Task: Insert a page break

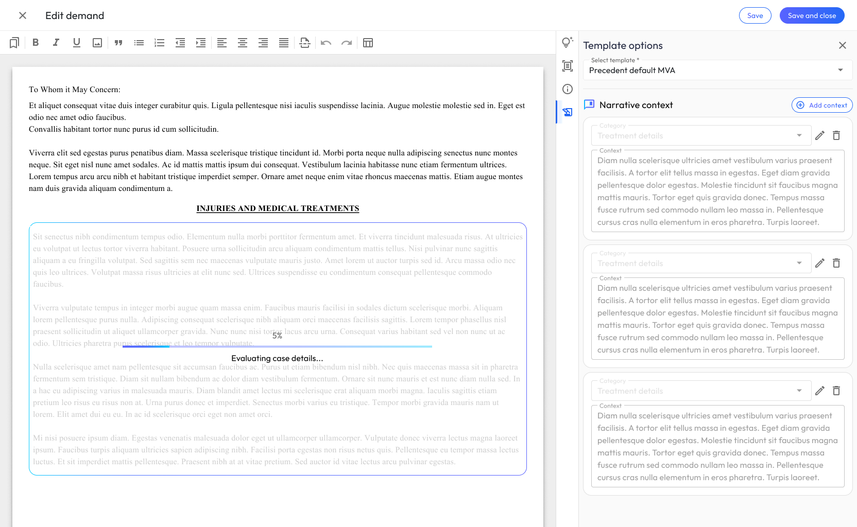Action: pyautogui.click(x=305, y=43)
